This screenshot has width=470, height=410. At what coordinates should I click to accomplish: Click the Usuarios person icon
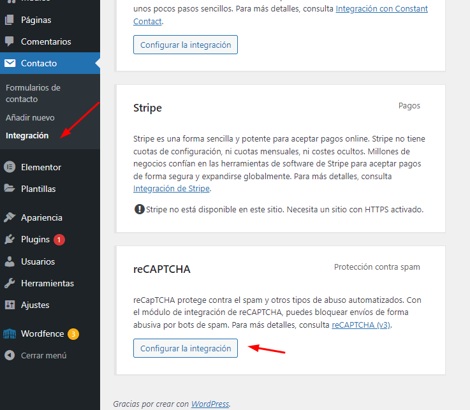coord(10,261)
